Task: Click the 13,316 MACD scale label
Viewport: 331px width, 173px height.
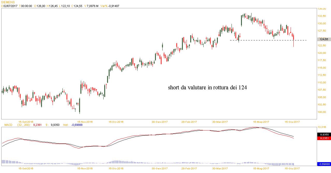Action: click(322, 127)
